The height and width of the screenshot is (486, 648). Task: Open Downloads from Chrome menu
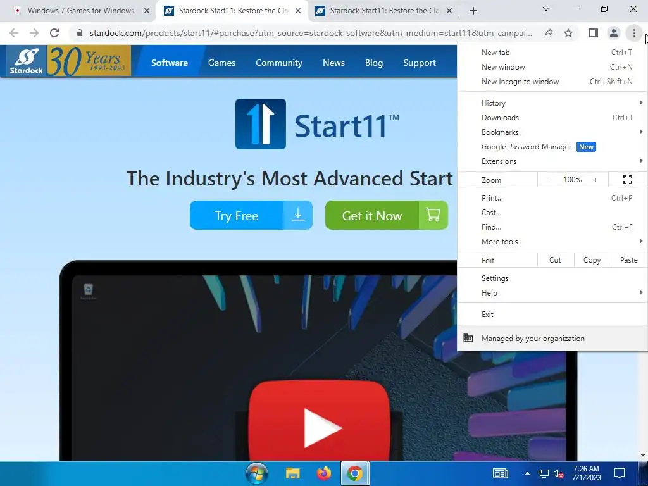pos(552,117)
